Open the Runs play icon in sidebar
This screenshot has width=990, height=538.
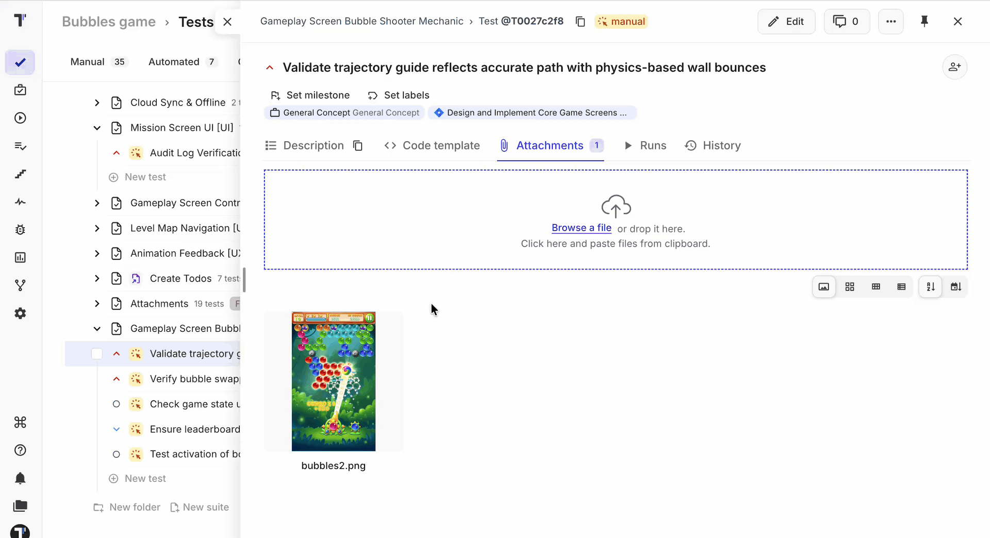click(x=20, y=118)
